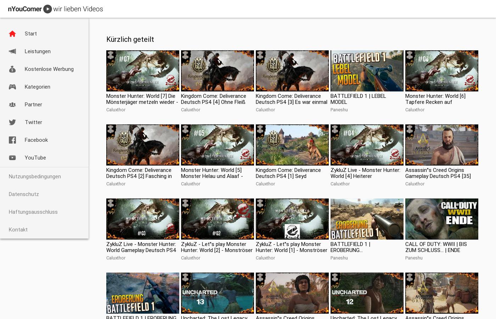
Task: Click title 'Monster Hunter: World [6] Tapfere Recken'
Action: pos(435,99)
